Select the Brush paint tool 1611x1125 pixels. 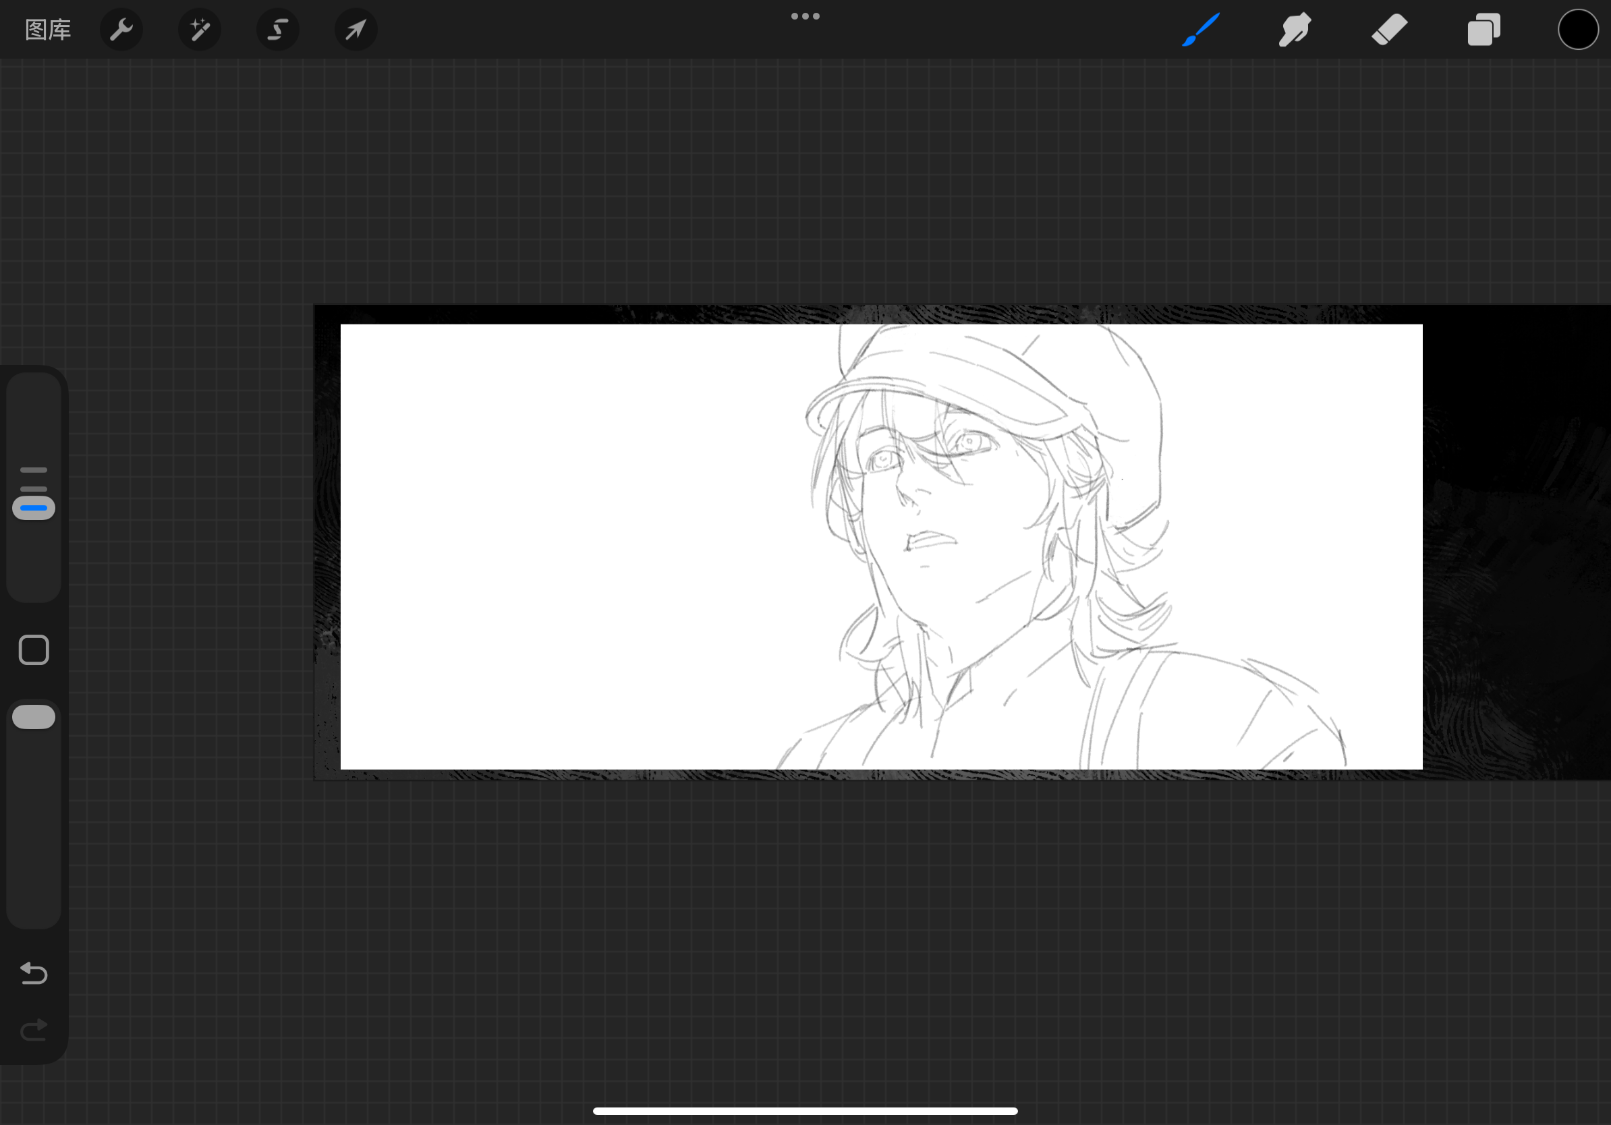point(1200,30)
